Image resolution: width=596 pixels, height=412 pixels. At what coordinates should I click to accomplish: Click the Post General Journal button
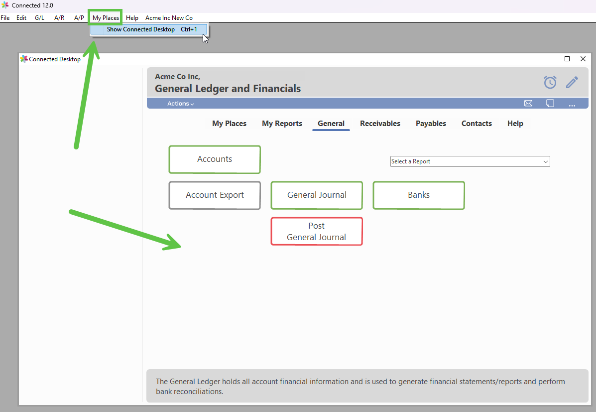tap(317, 231)
